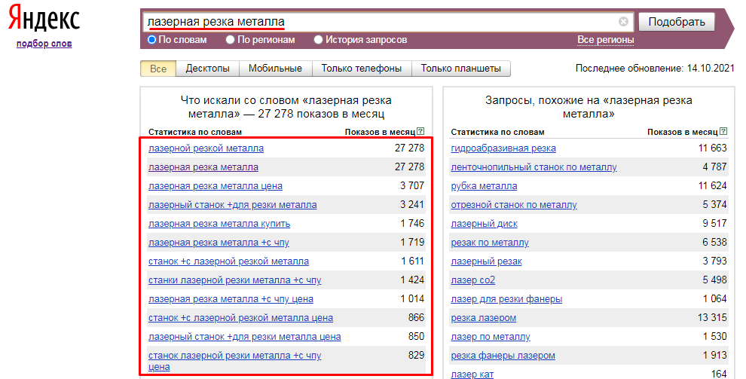Viewport: 746px width, 379px height.
Task: Switch to the 'Мобильные' tab
Action: point(275,69)
